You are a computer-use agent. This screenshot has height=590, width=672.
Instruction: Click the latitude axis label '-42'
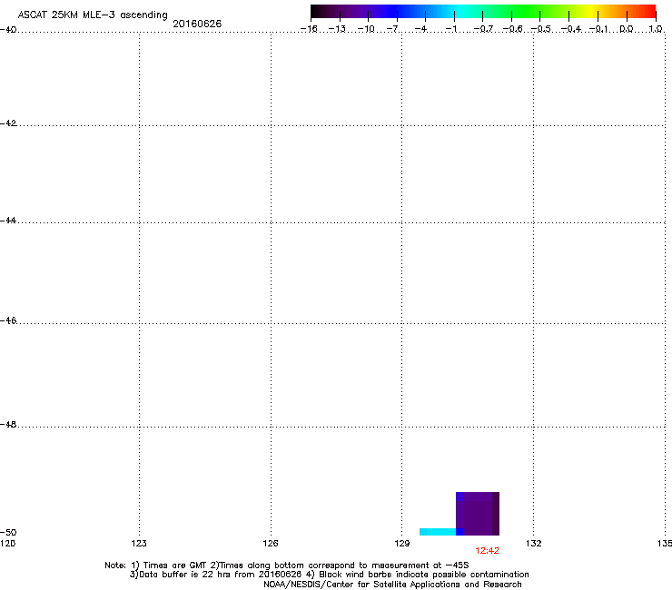click(8, 123)
